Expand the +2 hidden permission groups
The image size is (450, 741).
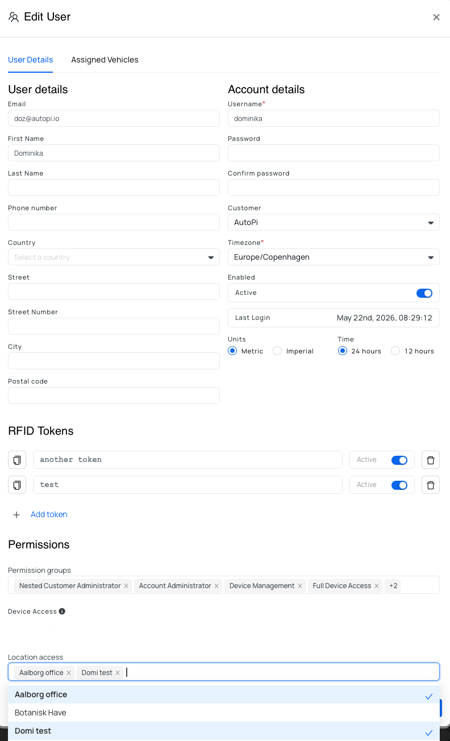pos(393,586)
